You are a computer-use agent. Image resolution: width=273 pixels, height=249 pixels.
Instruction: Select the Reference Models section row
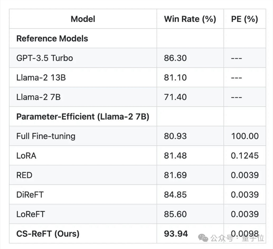[52, 38]
